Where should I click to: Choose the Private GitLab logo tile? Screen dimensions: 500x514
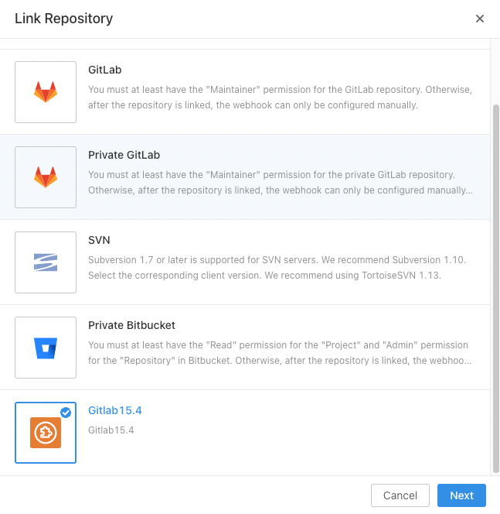tap(46, 177)
